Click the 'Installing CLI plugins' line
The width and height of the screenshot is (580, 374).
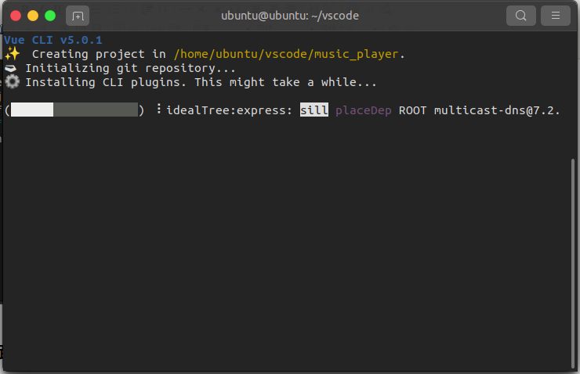pyautogui.click(x=201, y=82)
